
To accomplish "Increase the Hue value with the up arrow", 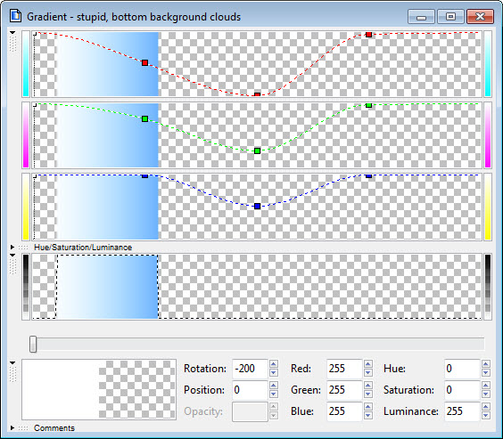I will point(486,364).
